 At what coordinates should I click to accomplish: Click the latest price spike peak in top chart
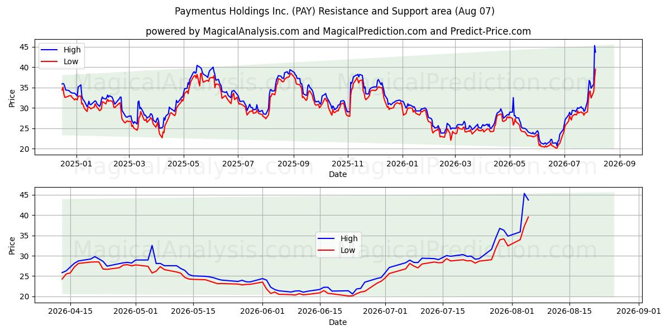(594, 46)
